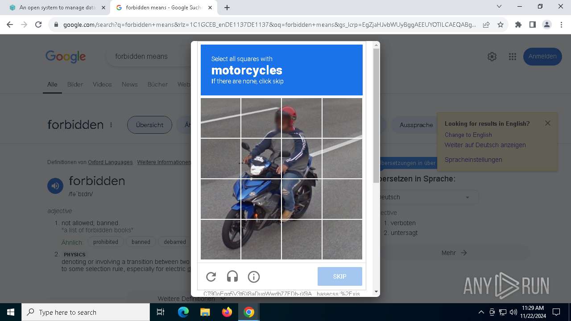This screenshot has height=321, width=571.
Task: Expand Weitere Definitionen
Action: (191, 299)
